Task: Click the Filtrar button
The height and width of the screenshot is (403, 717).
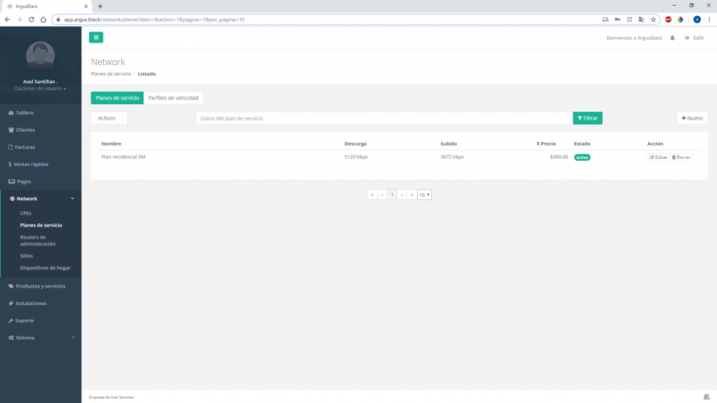Action: pyautogui.click(x=587, y=118)
